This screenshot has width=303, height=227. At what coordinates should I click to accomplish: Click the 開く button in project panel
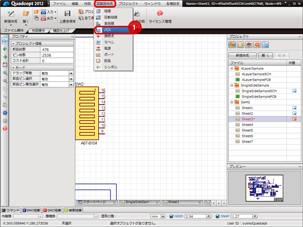pos(266,56)
